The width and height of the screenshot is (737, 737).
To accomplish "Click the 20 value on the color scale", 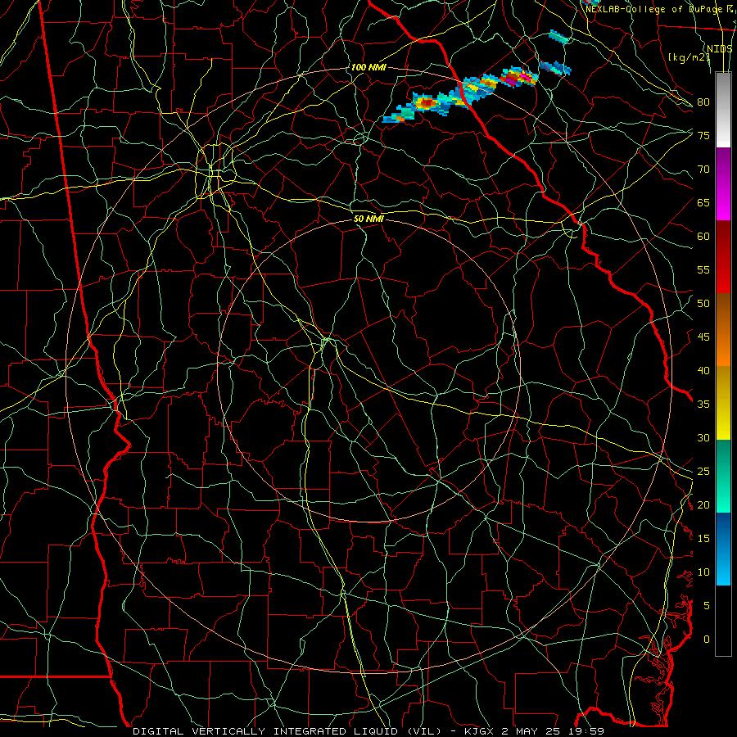I will [x=703, y=504].
